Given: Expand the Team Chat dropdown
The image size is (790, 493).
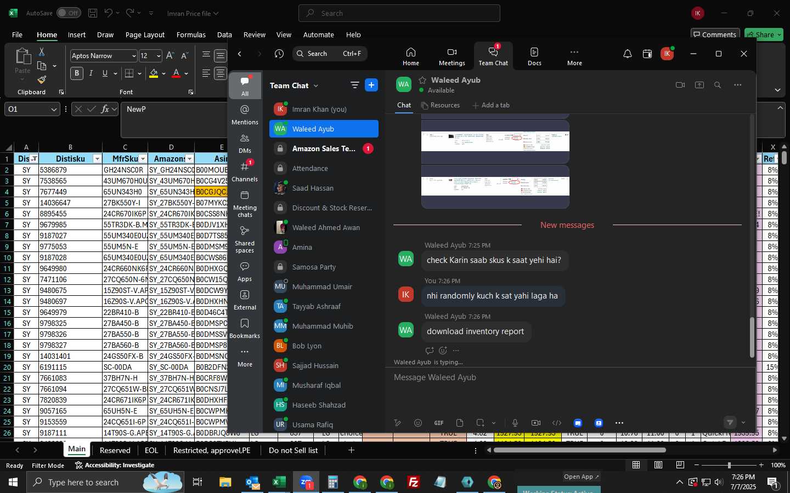Looking at the screenshot, I should coord(316,85).
